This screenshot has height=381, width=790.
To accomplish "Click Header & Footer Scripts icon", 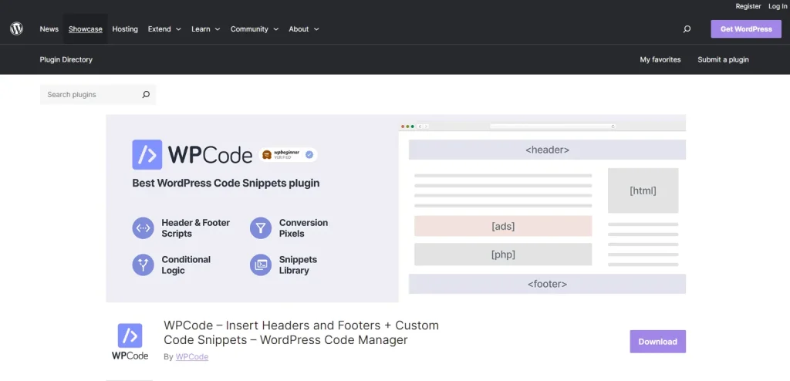I will tap(143, 228).
